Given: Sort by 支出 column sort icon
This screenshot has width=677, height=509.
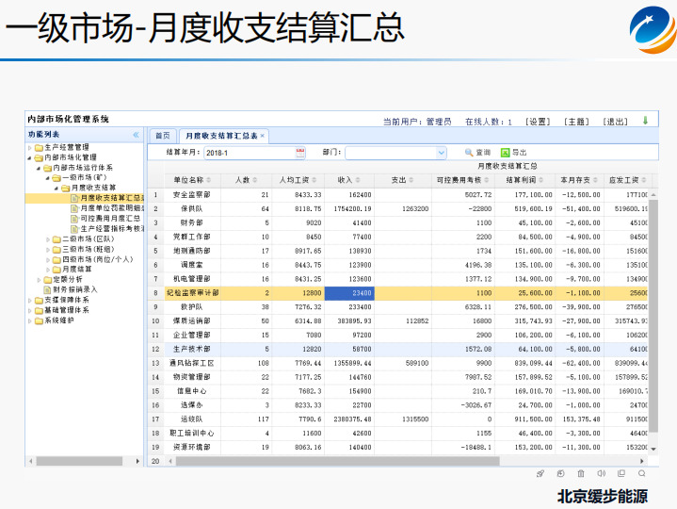Looking at the screenshot, I should 411,180.
